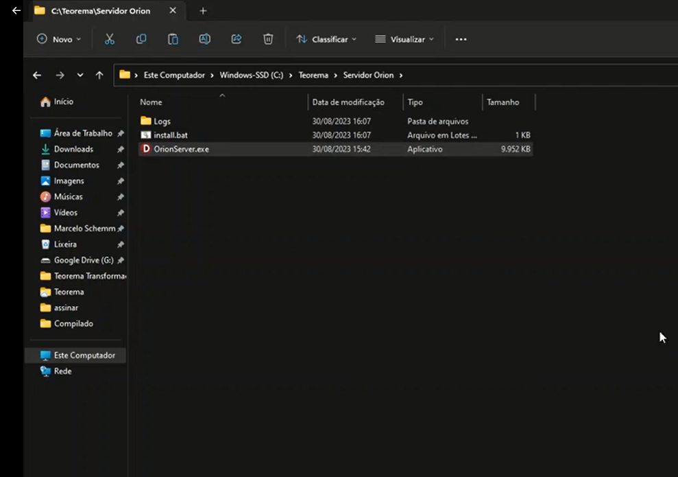Screen dimensions: 678x477
Task: Click the forward navigation arrow
Action: (60, 75)
